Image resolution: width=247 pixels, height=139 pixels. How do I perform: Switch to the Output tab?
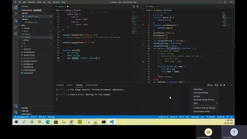[x=70, y=85]
